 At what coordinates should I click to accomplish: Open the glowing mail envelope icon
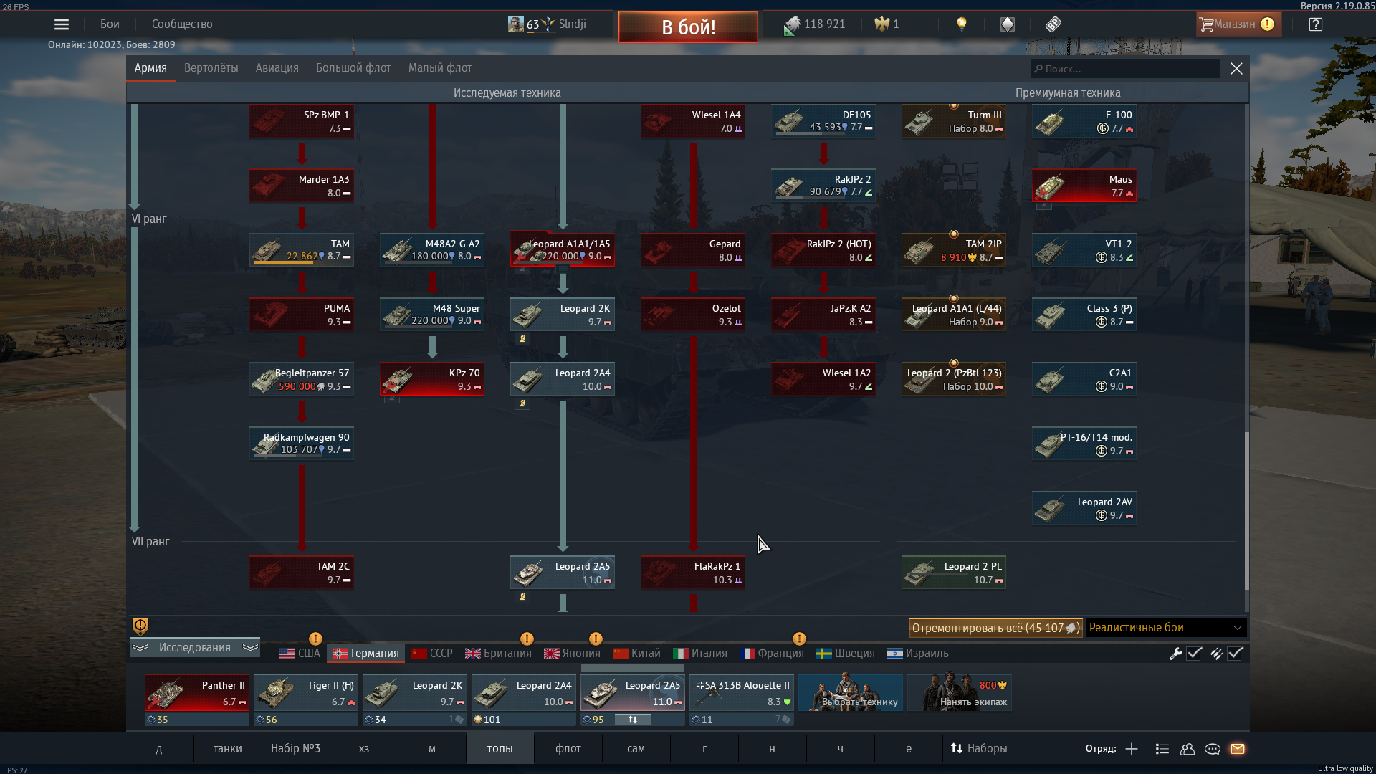(x=1238, y=749)
